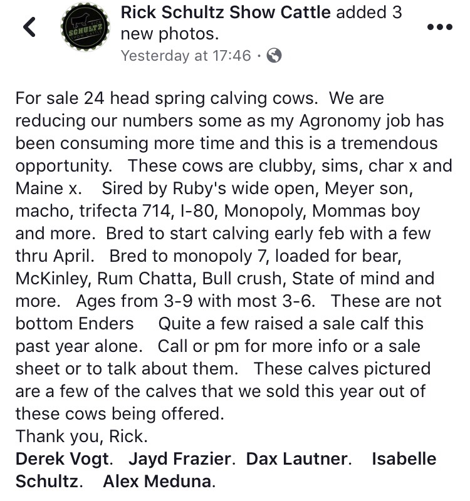
Task: Open Alex Meduna's tagged profile
Action: click(157, 481)
